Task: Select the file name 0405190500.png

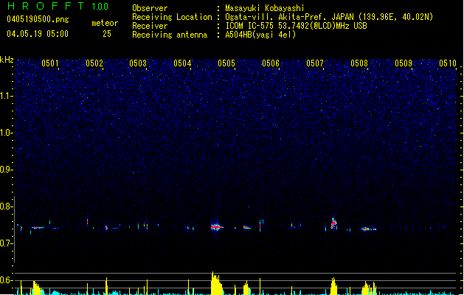Action: pyautogui.click(x=38, y=19)
